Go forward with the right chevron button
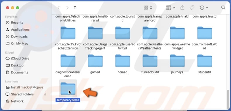 click(67, 8)
